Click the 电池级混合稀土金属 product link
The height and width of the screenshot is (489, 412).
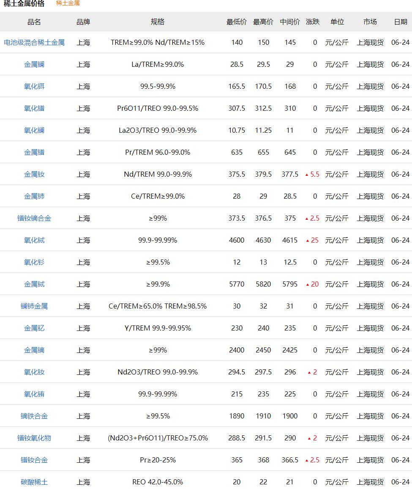[34, 42]
